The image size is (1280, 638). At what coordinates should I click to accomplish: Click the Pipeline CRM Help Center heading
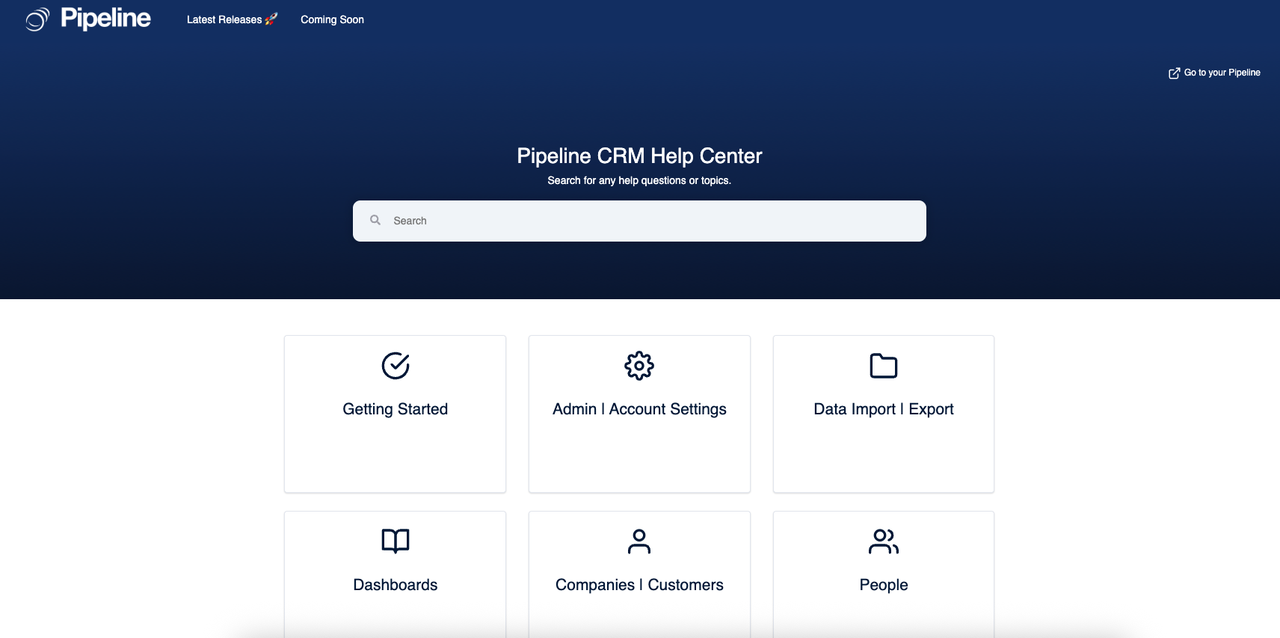[639, 156]
